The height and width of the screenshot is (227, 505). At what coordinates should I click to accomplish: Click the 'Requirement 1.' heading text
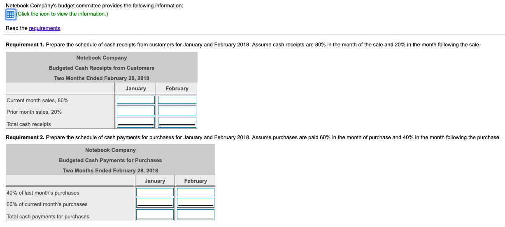pyautogui.click(x=25, y=45)
